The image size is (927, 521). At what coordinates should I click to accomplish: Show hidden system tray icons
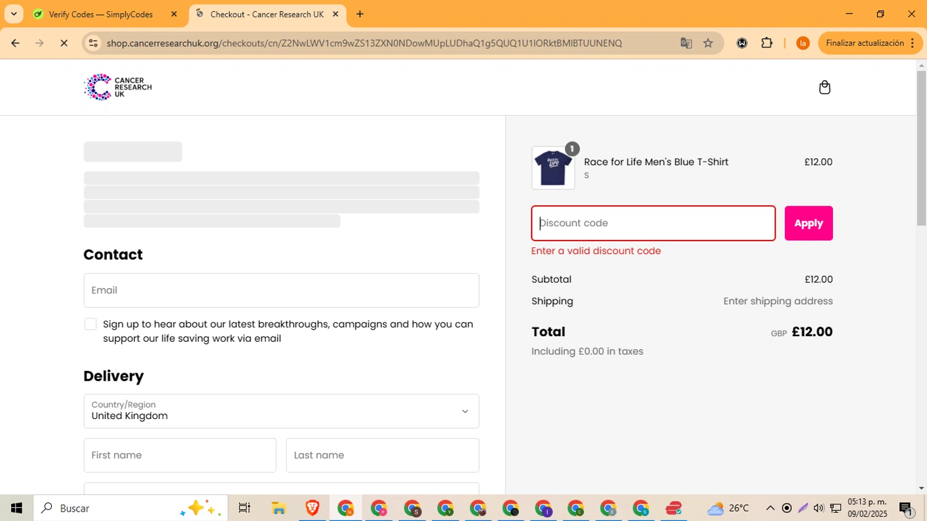[x=770, y=508]
